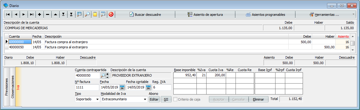Open the magnifier search tool in toolbar
Image resolution: width=360 pixels, height=110 pixels.
(87, 14)
